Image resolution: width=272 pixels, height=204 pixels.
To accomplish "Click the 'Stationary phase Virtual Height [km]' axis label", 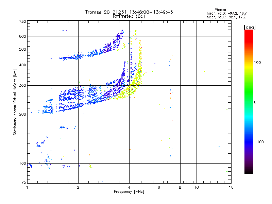I will (x=15, y=102).
